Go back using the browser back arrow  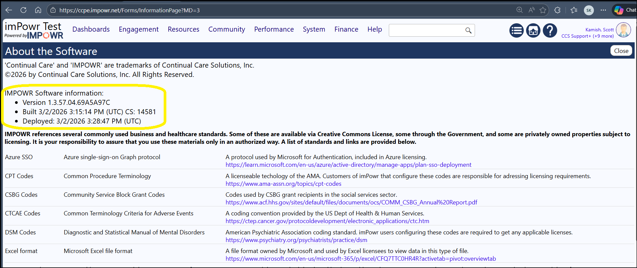[x=9, y=10]
